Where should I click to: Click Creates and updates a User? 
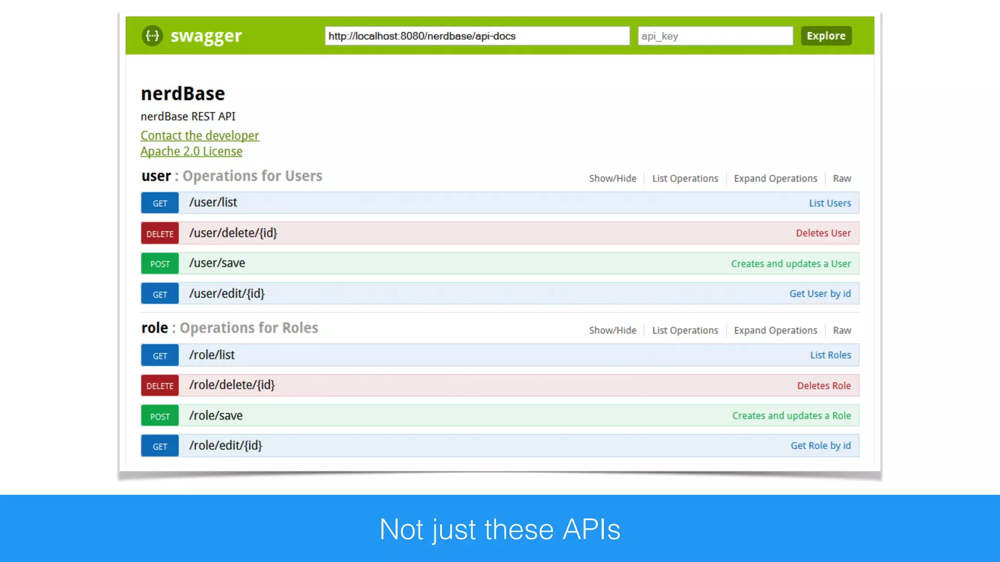point(791,263)
